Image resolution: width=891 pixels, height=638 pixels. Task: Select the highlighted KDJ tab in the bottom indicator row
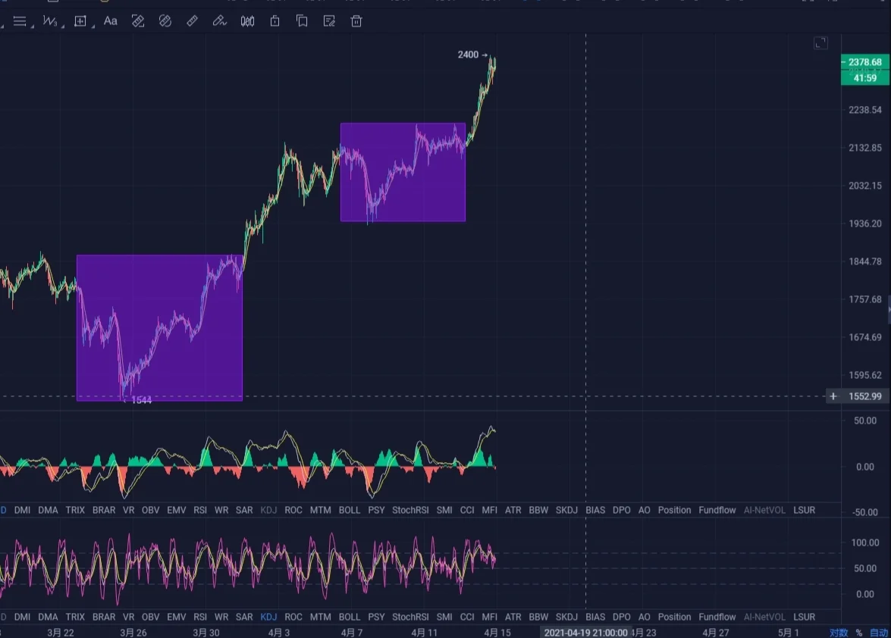(268, 617)
